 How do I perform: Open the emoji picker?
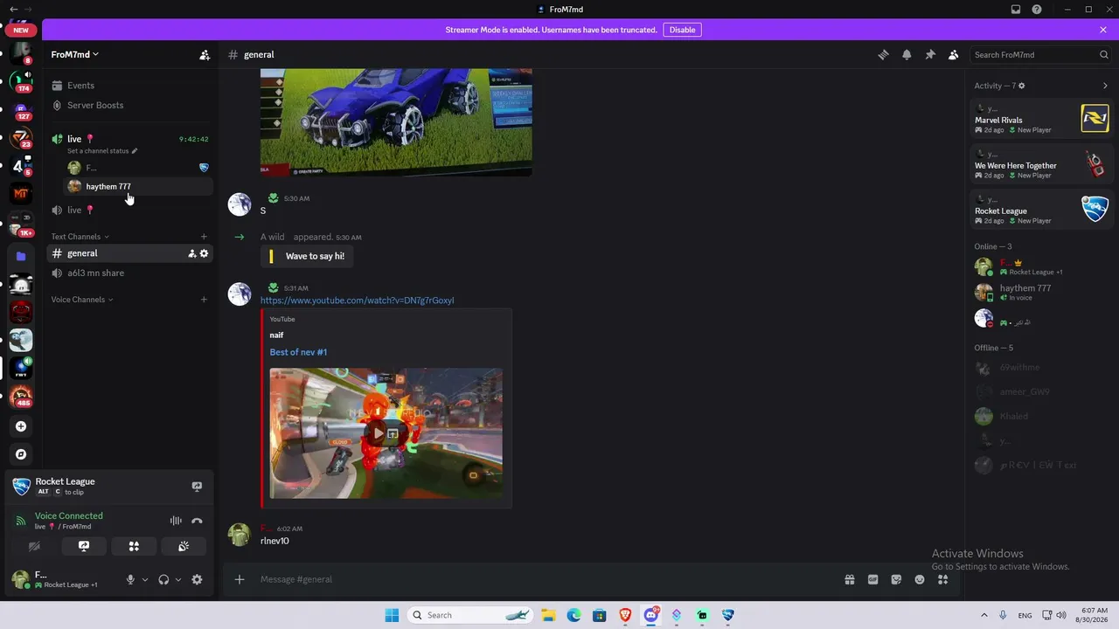pyautogui.click(x=920, y=579)
